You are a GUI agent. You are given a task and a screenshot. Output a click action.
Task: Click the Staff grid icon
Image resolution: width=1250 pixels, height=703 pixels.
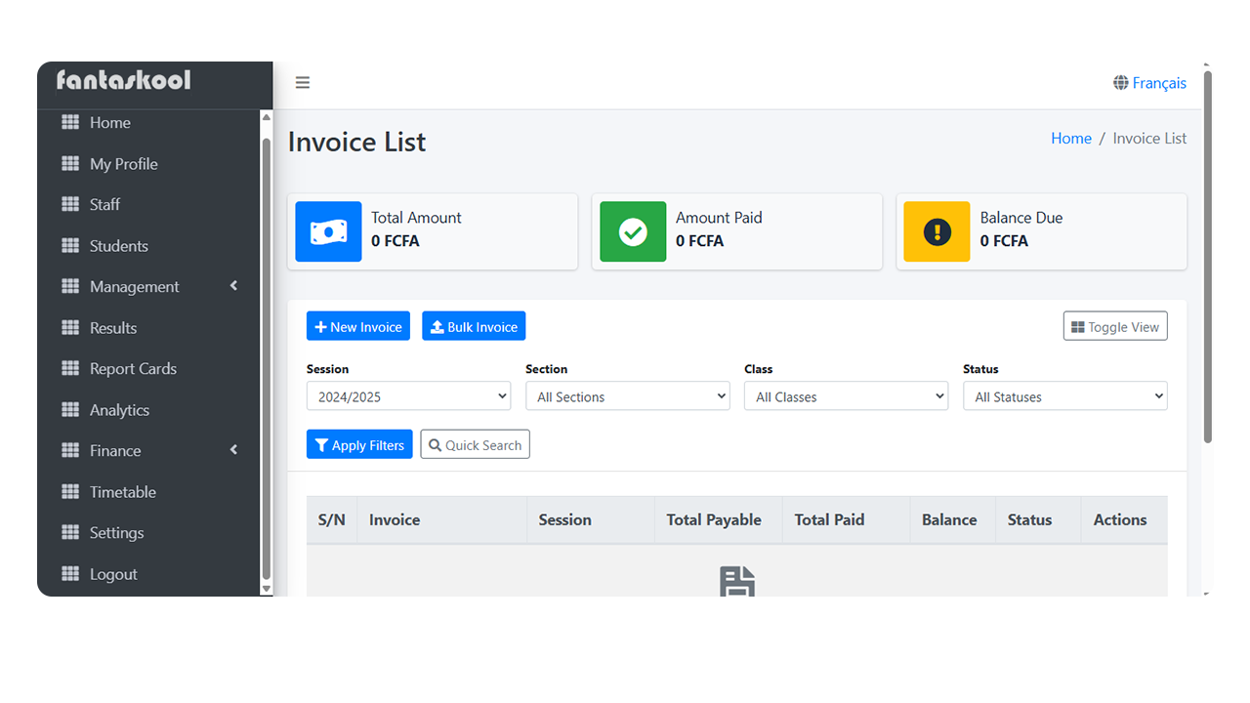click(x=70, y=204)
